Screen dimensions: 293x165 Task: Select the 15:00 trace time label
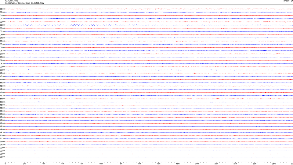pyautogui.click(x=2, y=105)
